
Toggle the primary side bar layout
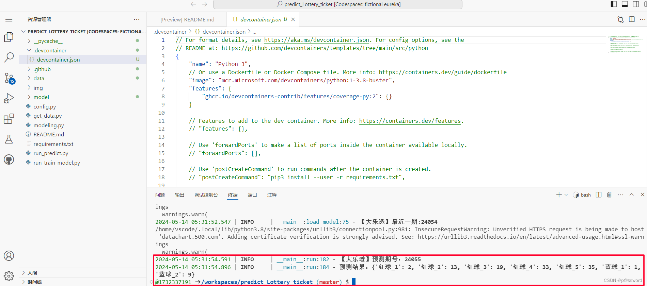614,4
